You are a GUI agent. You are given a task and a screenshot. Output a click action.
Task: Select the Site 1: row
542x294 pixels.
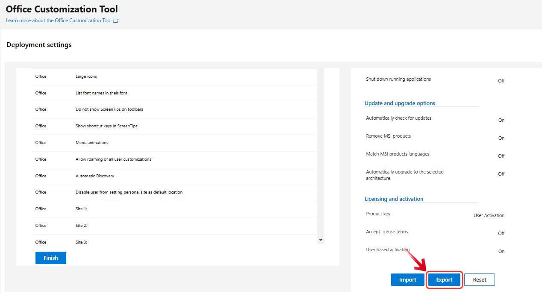coord(174,209)
